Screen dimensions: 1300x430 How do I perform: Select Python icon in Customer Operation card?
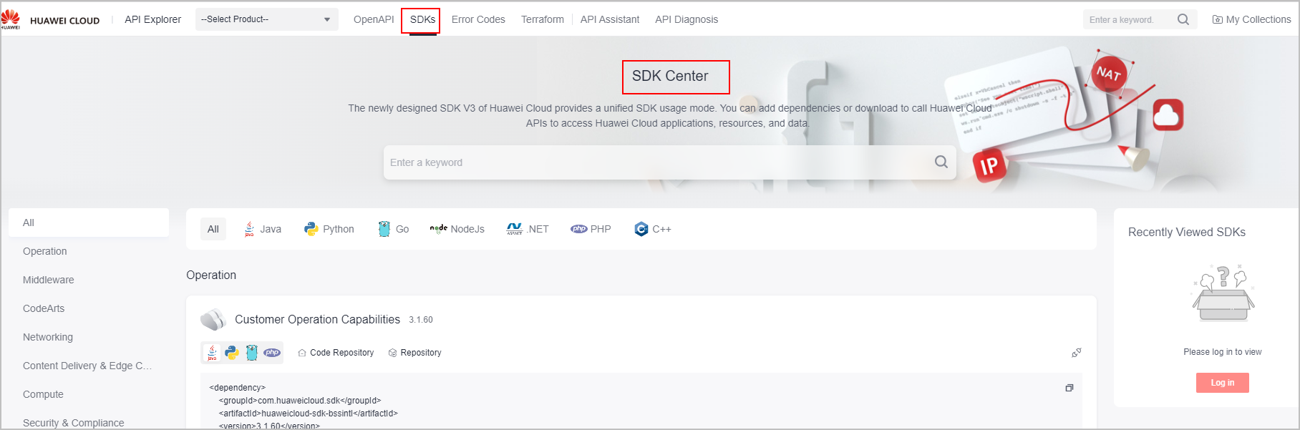tap(232, 353)
